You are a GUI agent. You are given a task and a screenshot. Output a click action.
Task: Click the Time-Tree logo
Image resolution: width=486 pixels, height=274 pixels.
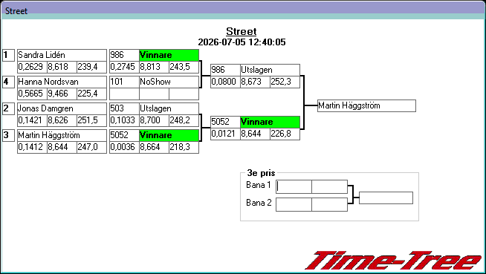point(393,261)
